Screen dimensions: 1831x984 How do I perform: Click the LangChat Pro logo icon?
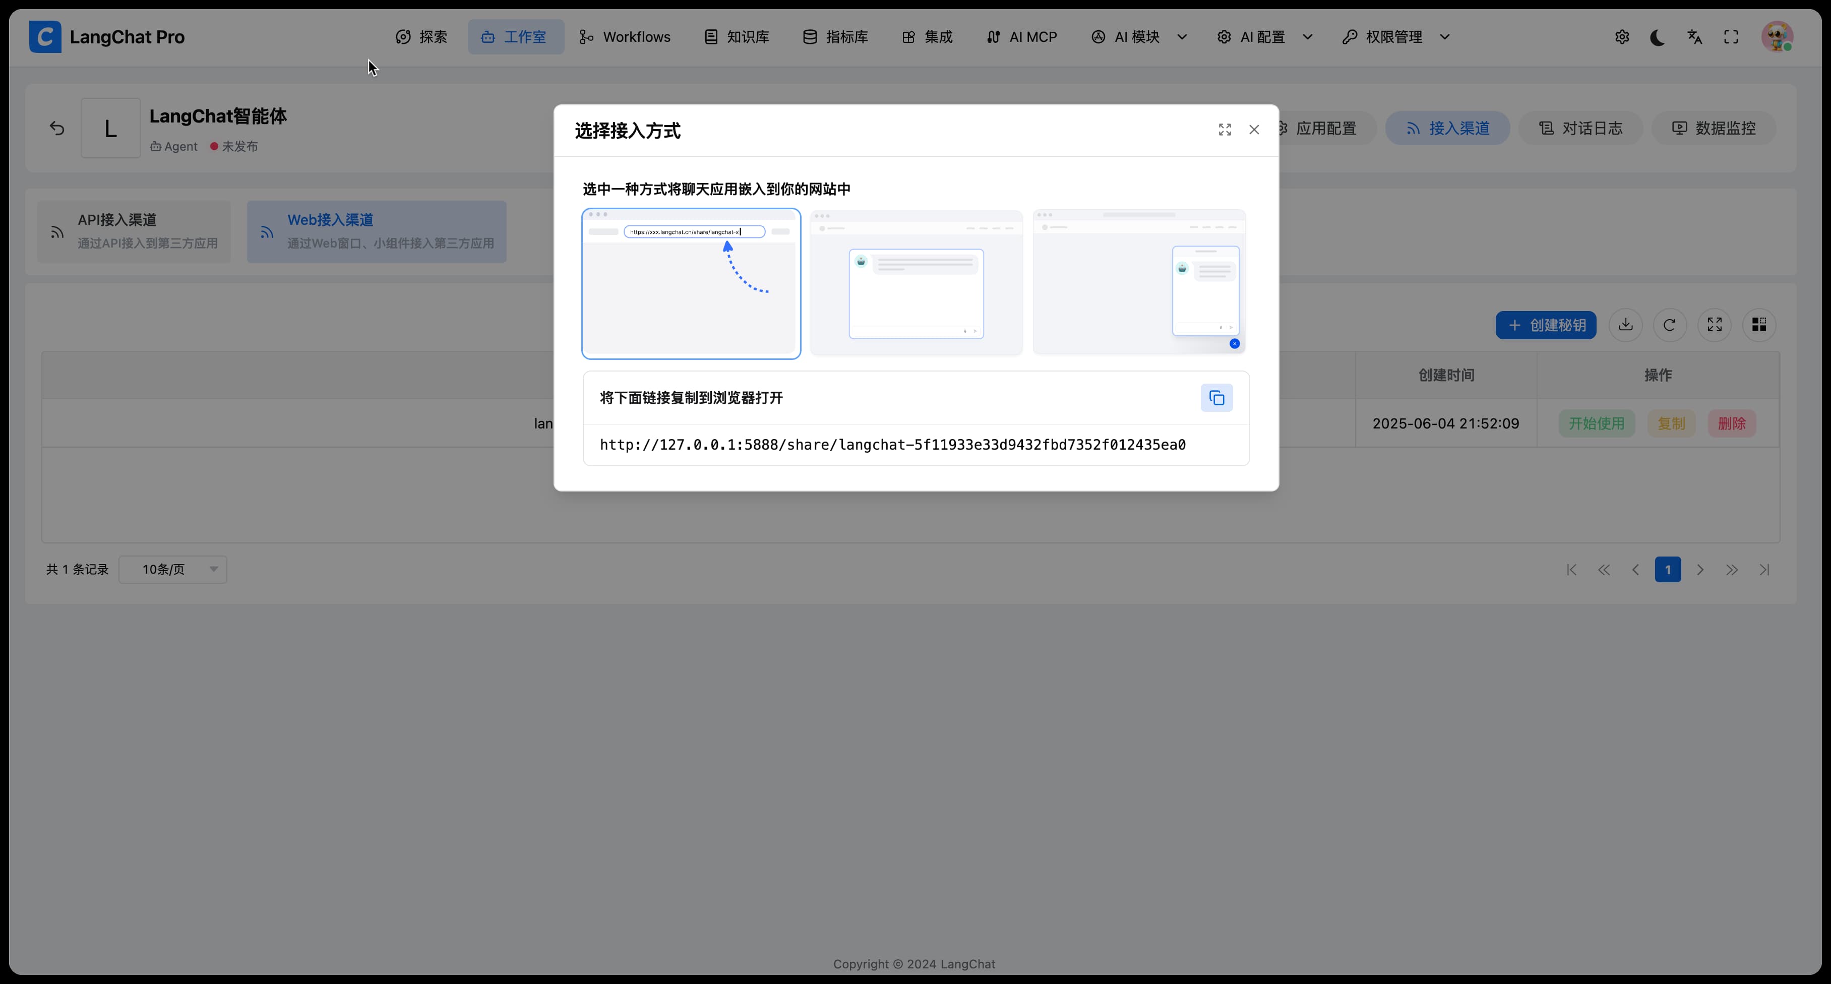pyautogui.click(x=45, y=37)
